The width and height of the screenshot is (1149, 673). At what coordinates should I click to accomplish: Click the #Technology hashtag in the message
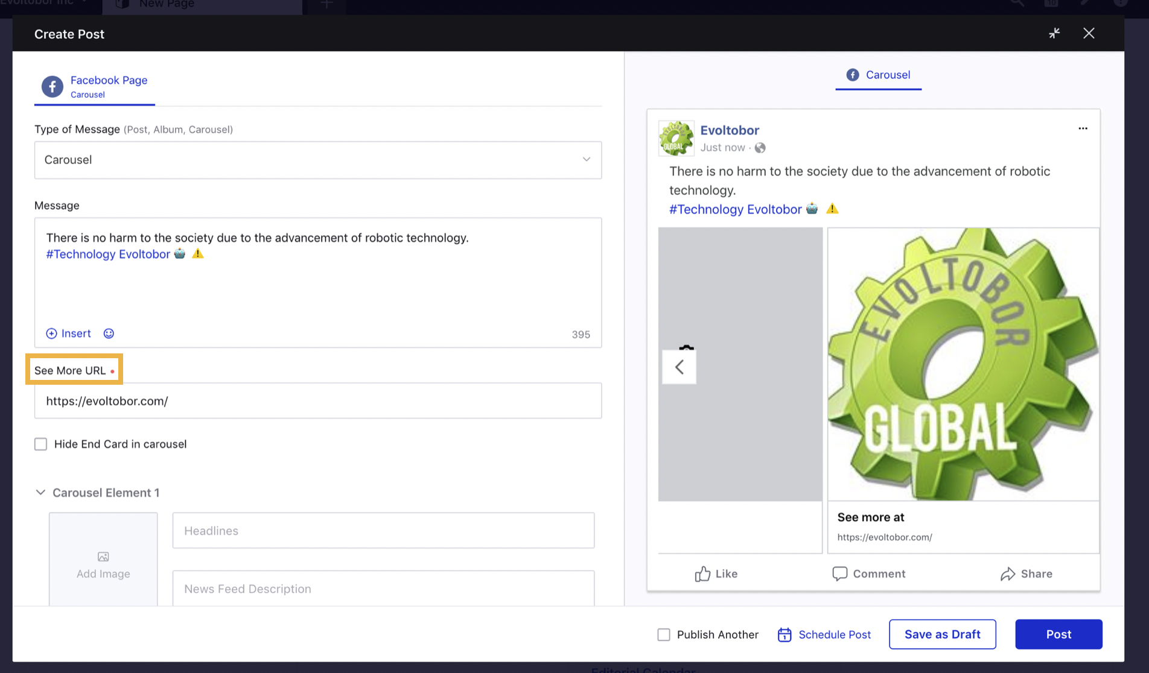pyautogui.click(x=81, y=254)
